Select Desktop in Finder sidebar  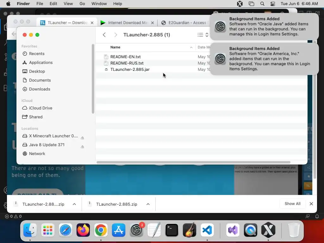point(37,72)
